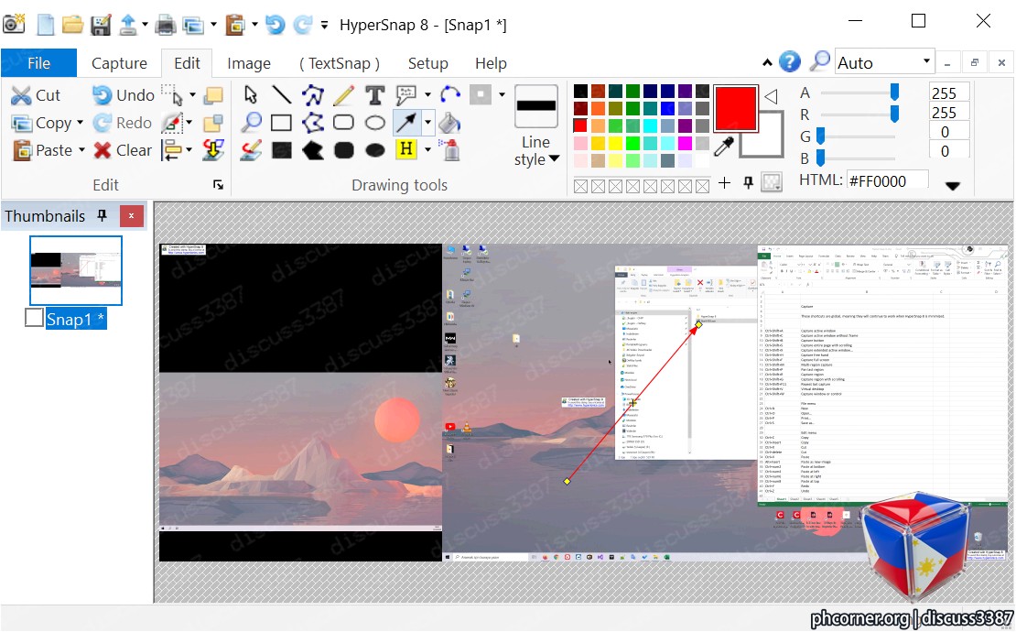The width and height of the screenshot is (1016, 632).
Task: Click the New document icon in quick access toolbar
Action: pyautogui.click(x=46, y=25)
